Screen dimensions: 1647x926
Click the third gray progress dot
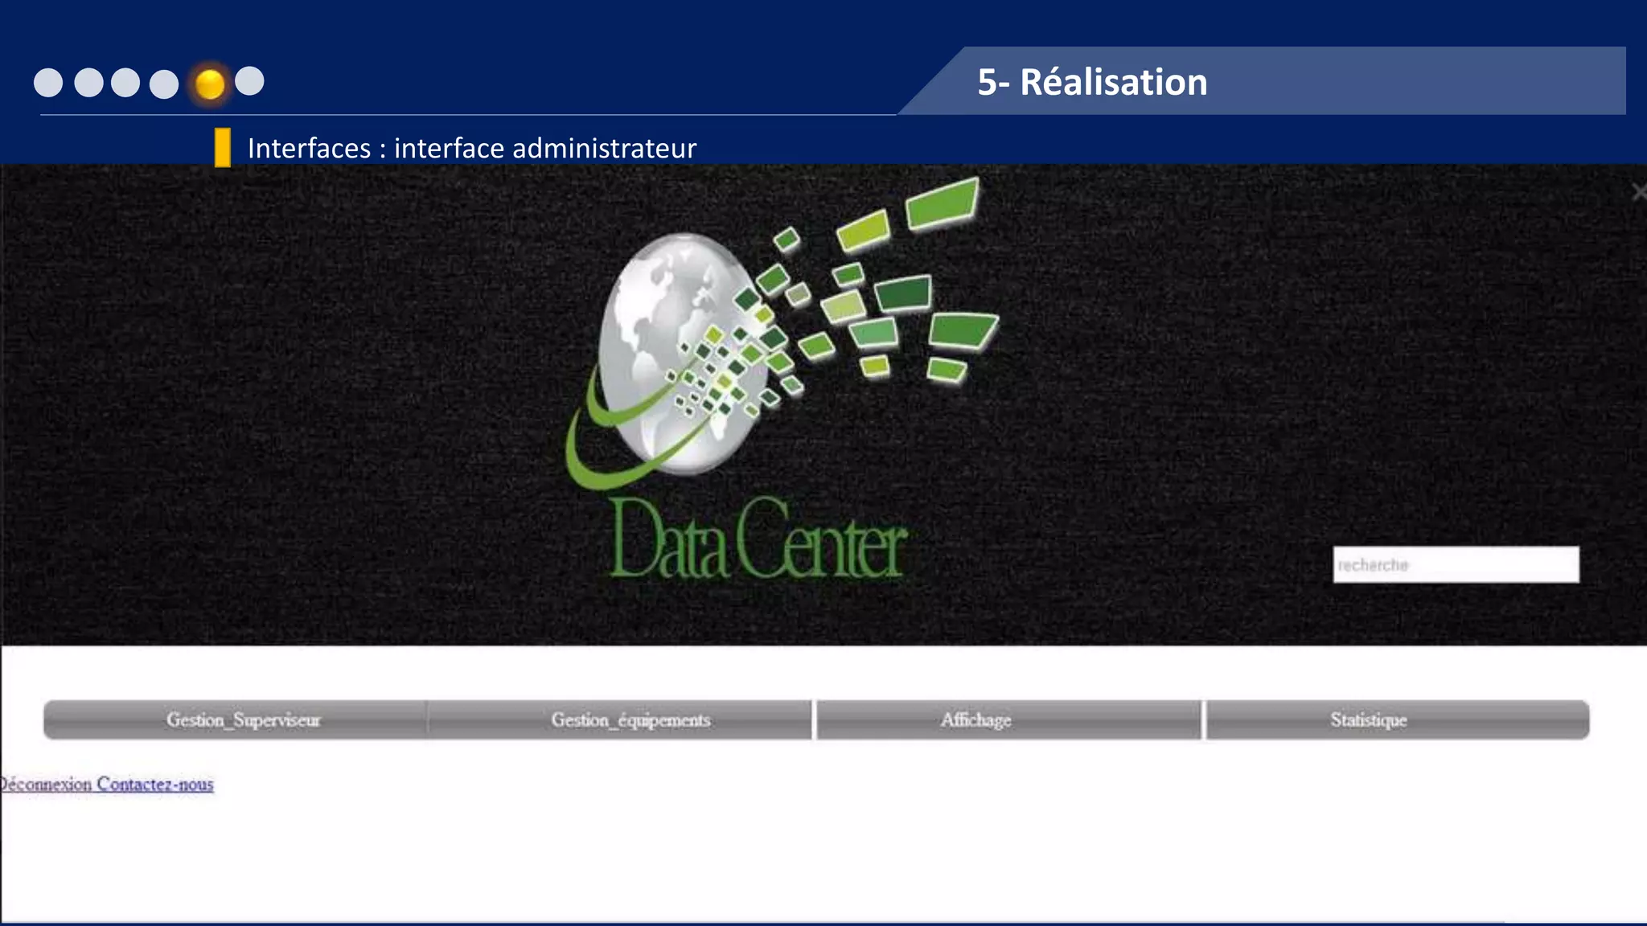point(125,83)
